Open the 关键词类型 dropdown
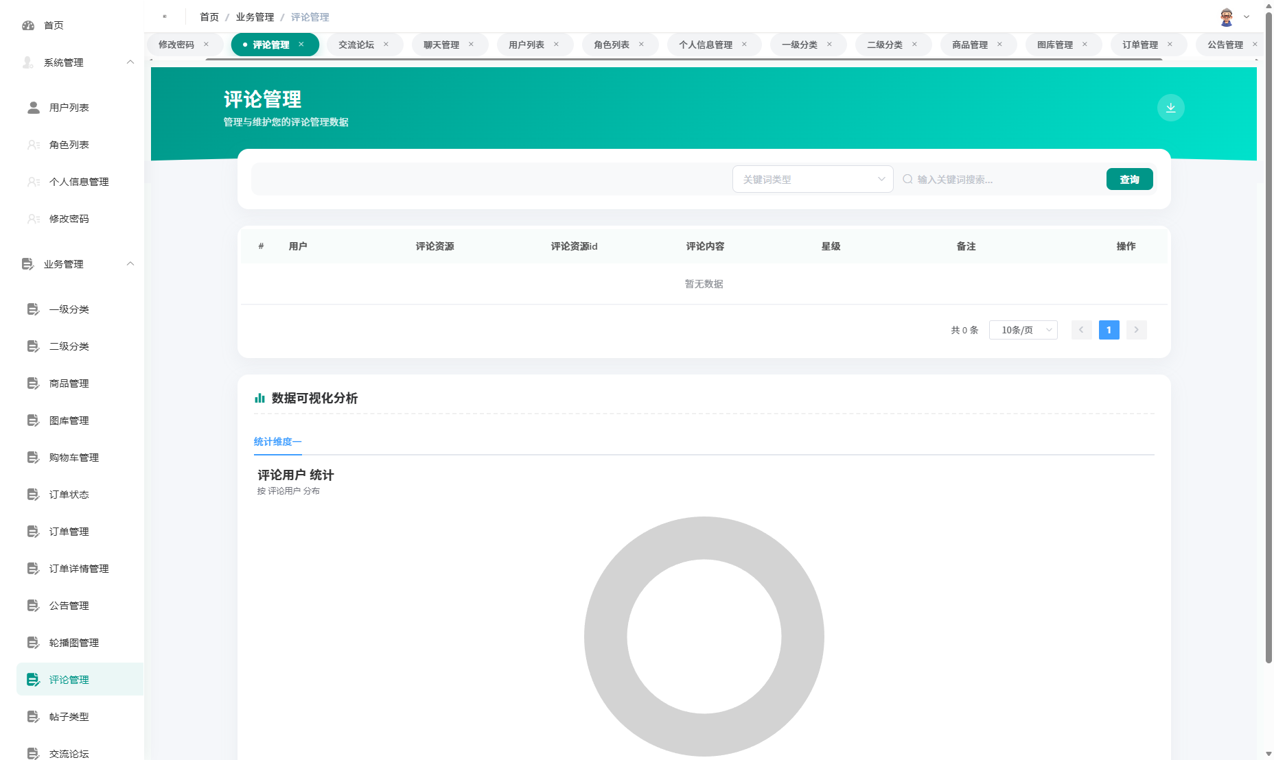1274x760 pixels. (x=813, y=179)
